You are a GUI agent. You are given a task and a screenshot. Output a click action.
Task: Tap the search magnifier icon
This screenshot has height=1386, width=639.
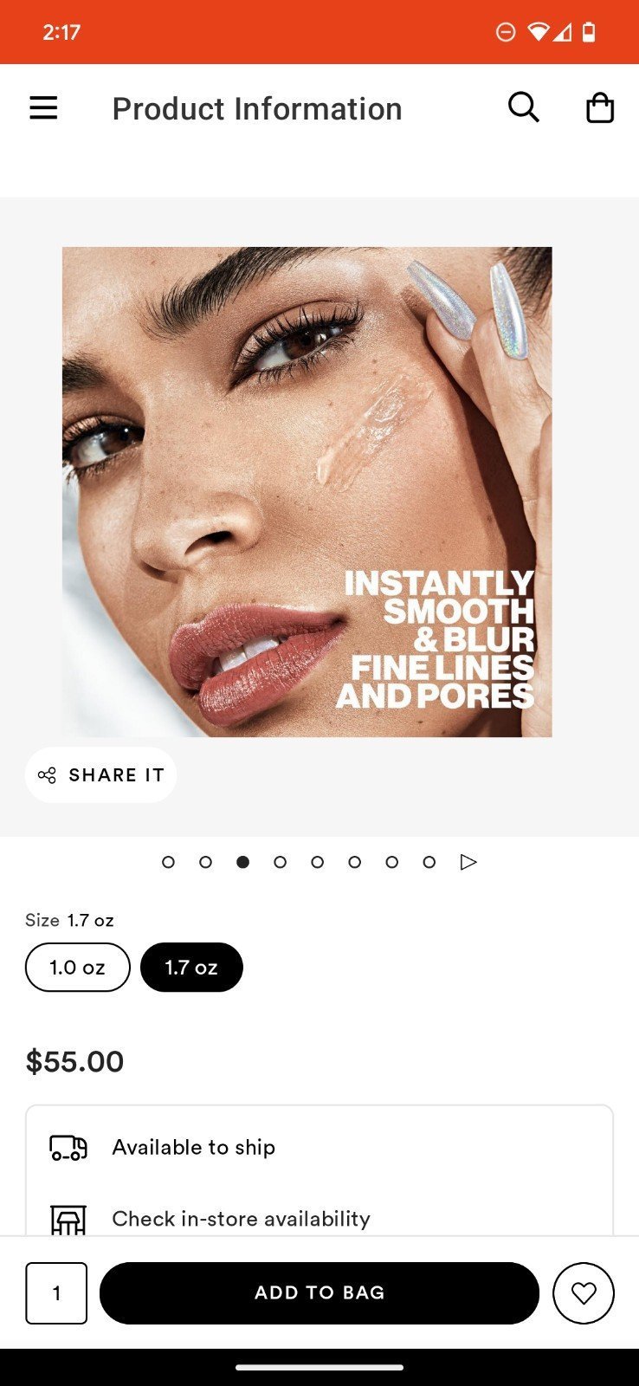pyautogui.click(x=523, y=108)
